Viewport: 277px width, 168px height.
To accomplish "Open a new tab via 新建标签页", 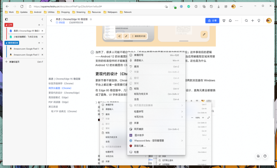I will point(24,62).
